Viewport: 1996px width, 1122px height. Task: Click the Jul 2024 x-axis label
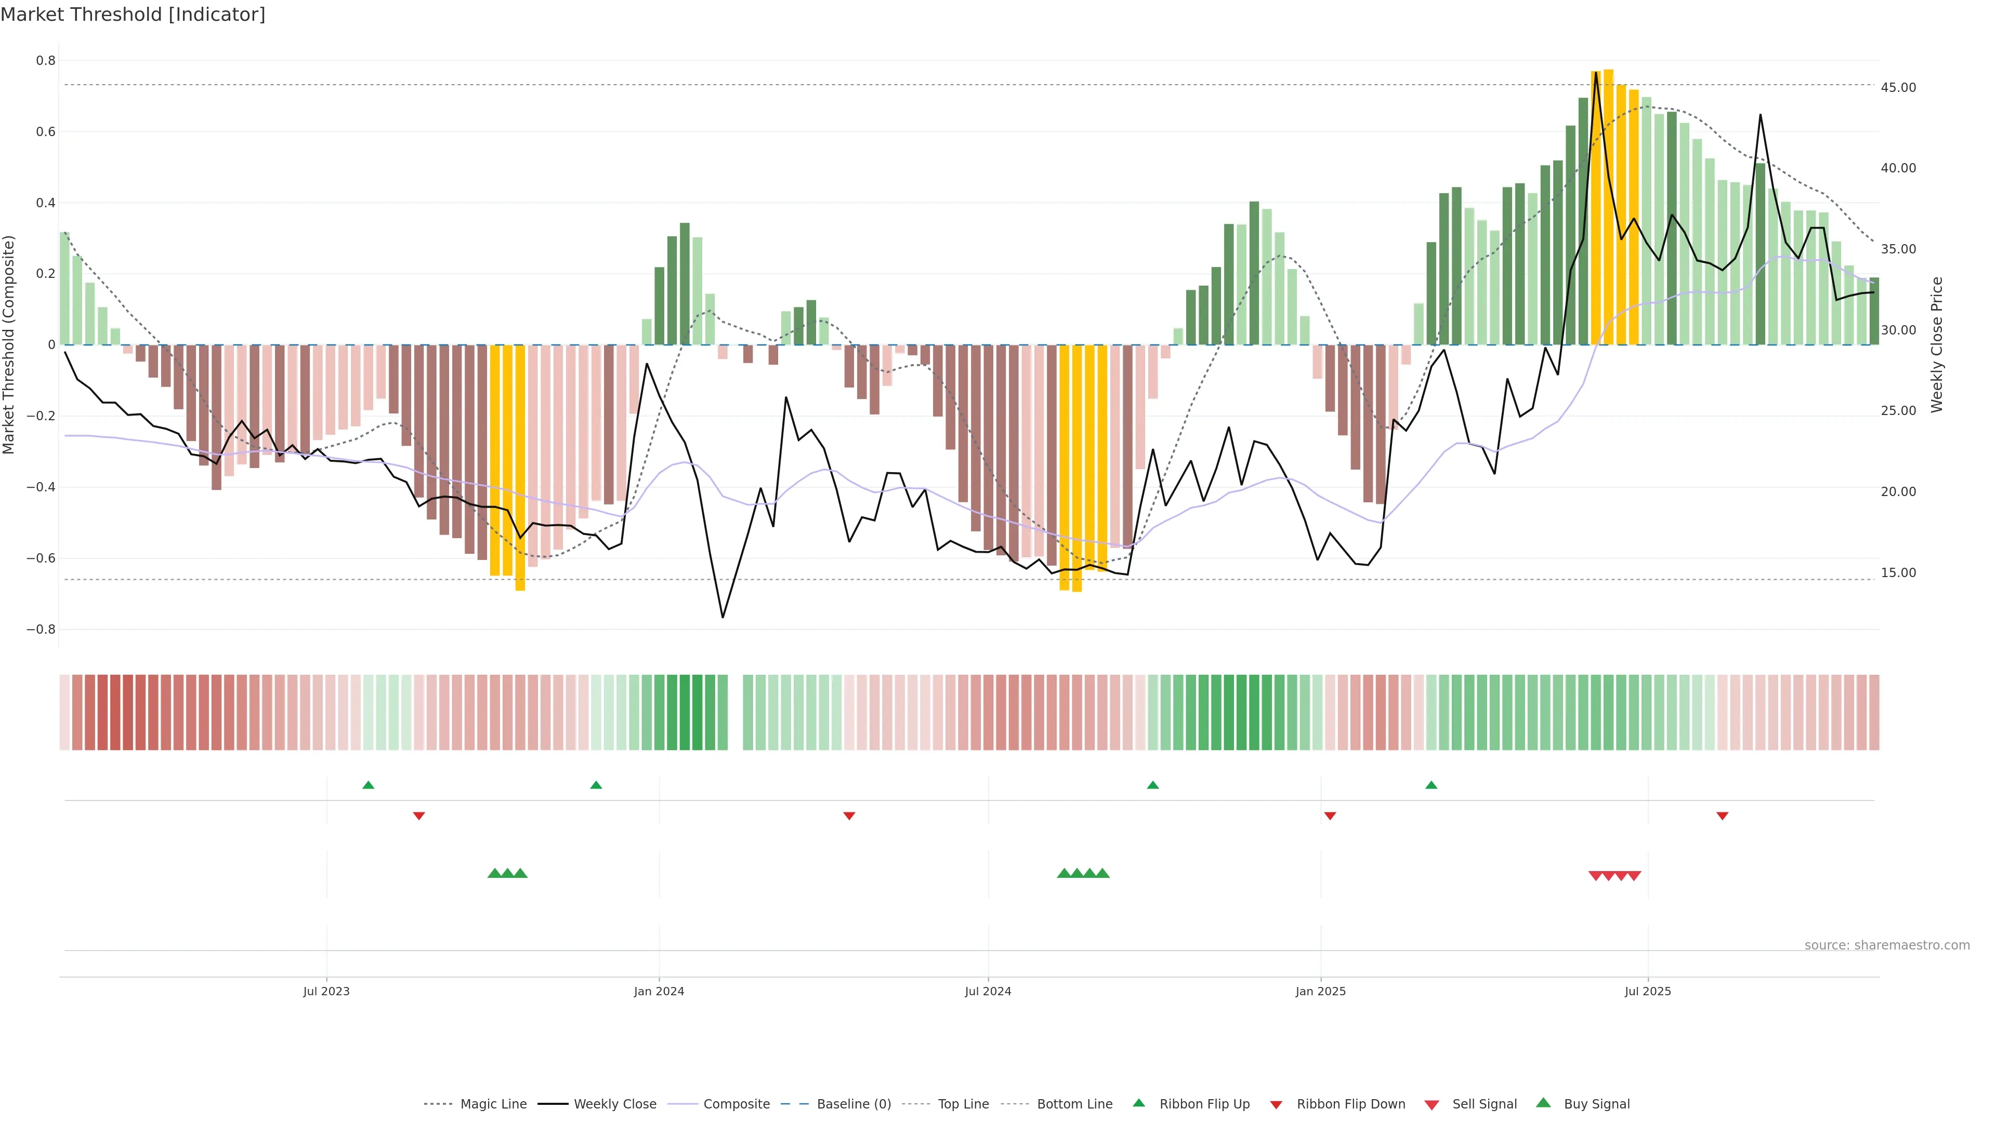click(x=987, y=991)
